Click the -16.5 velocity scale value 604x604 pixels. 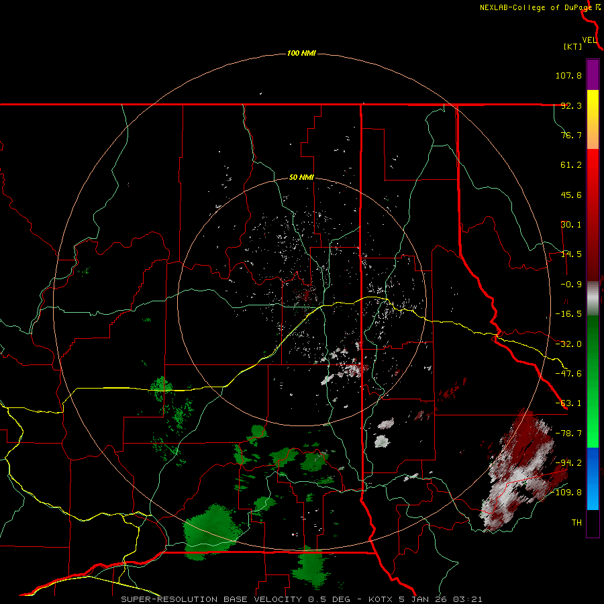click(x=568, y=314)
